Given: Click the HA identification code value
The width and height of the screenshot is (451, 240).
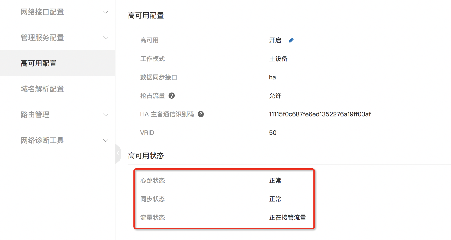Looking at the screenshot, I should (x=320, y=114).
